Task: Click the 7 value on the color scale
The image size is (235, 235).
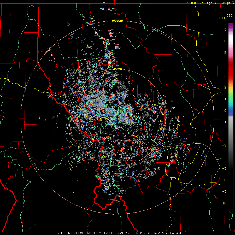Action: pos(225,29)
